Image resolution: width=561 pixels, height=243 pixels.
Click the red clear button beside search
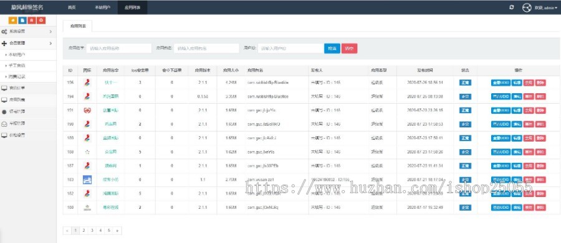pos(349,48)
